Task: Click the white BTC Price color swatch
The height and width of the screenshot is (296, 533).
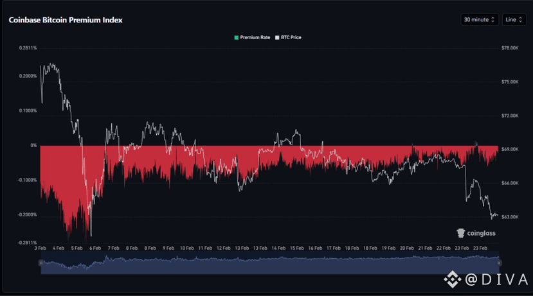Action: pos(277,37)
